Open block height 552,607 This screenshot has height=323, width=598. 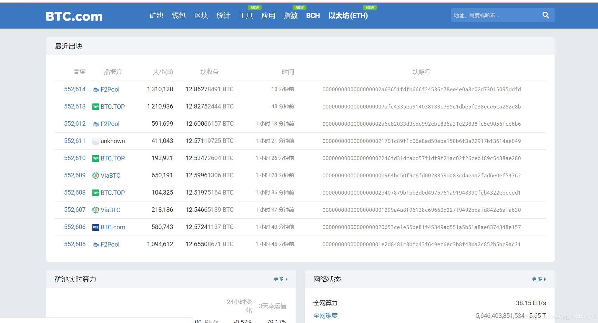pos(75,210)
